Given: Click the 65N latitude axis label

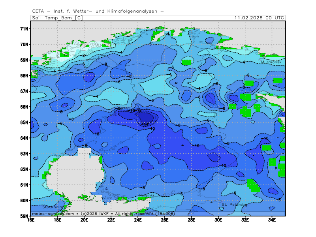Looking at the screenshot, I should (x=24, y=122).
